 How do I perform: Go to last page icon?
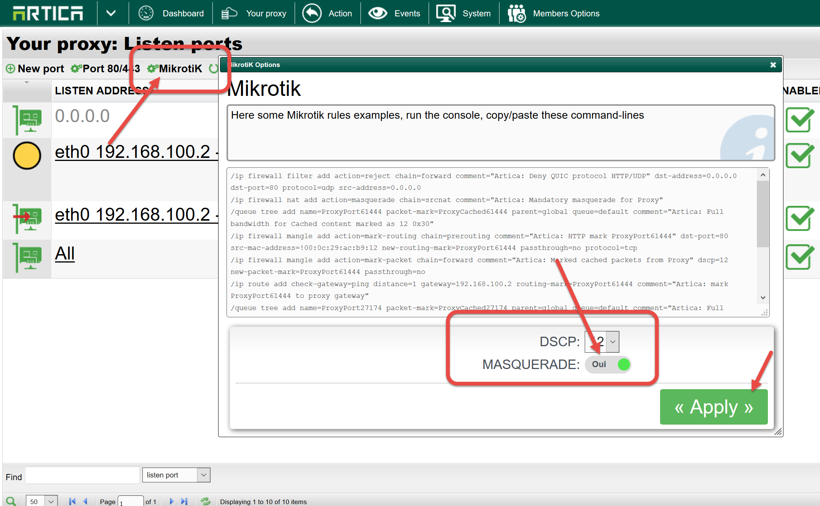point(185,501)
